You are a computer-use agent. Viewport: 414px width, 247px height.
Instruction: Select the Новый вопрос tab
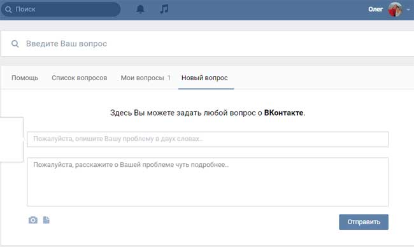click(x=204, y=78)
